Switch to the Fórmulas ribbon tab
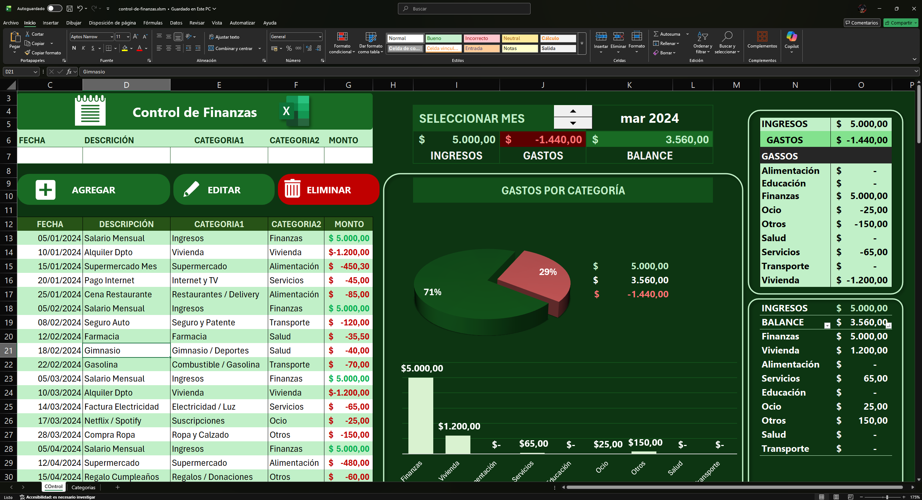The width and height of the screenshot is (922, 500). [x=153, y=23]
